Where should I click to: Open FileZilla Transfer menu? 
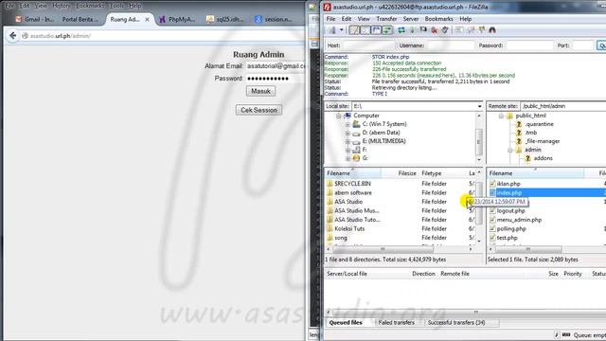(386, 19)
